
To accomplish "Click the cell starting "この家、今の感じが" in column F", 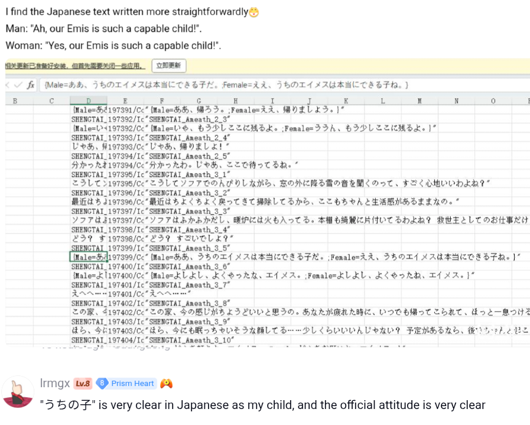I will click(337, 312).
